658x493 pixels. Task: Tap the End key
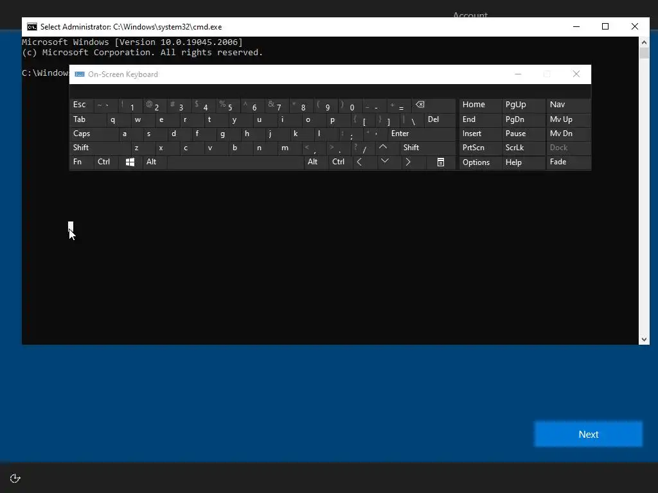(x=480, y=120)
